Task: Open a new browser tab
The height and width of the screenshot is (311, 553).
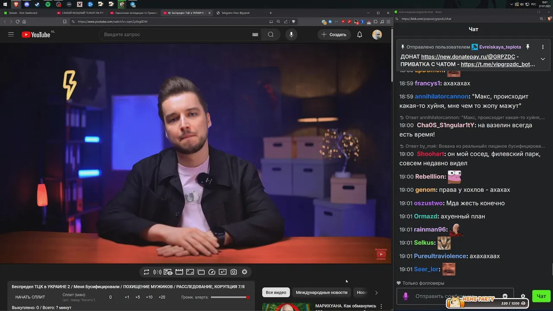Action: [x=271, y=13]
